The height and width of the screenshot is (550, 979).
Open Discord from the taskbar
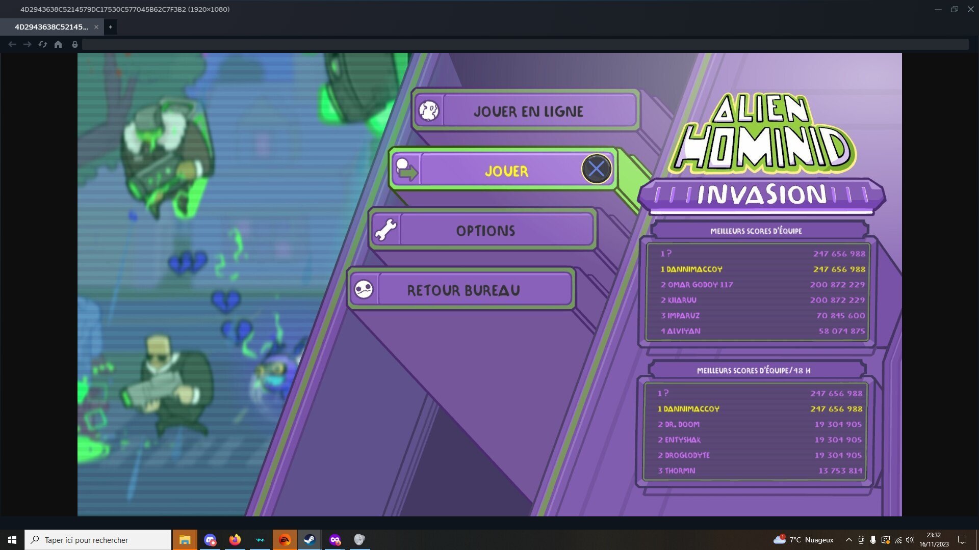210,540
